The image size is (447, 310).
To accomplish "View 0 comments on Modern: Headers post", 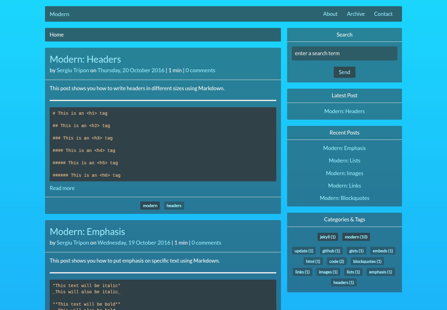I will pos(200,70).
